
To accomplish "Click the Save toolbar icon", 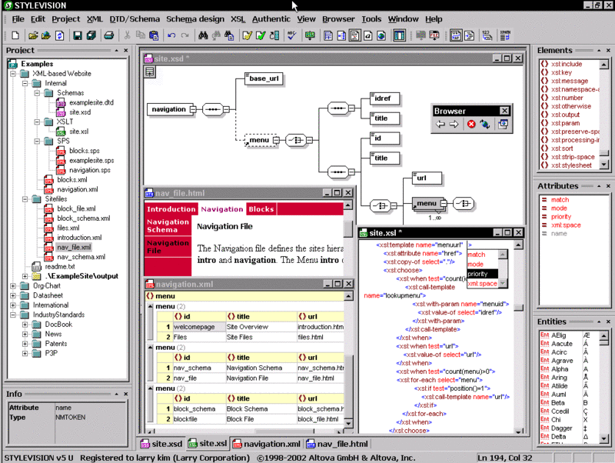I will pyautogui.click(x=78, y=35).
